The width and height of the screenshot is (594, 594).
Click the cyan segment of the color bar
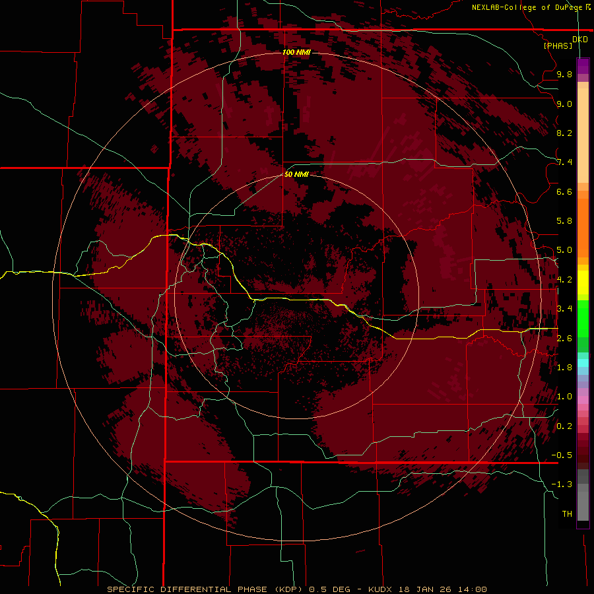pos(583,363)
